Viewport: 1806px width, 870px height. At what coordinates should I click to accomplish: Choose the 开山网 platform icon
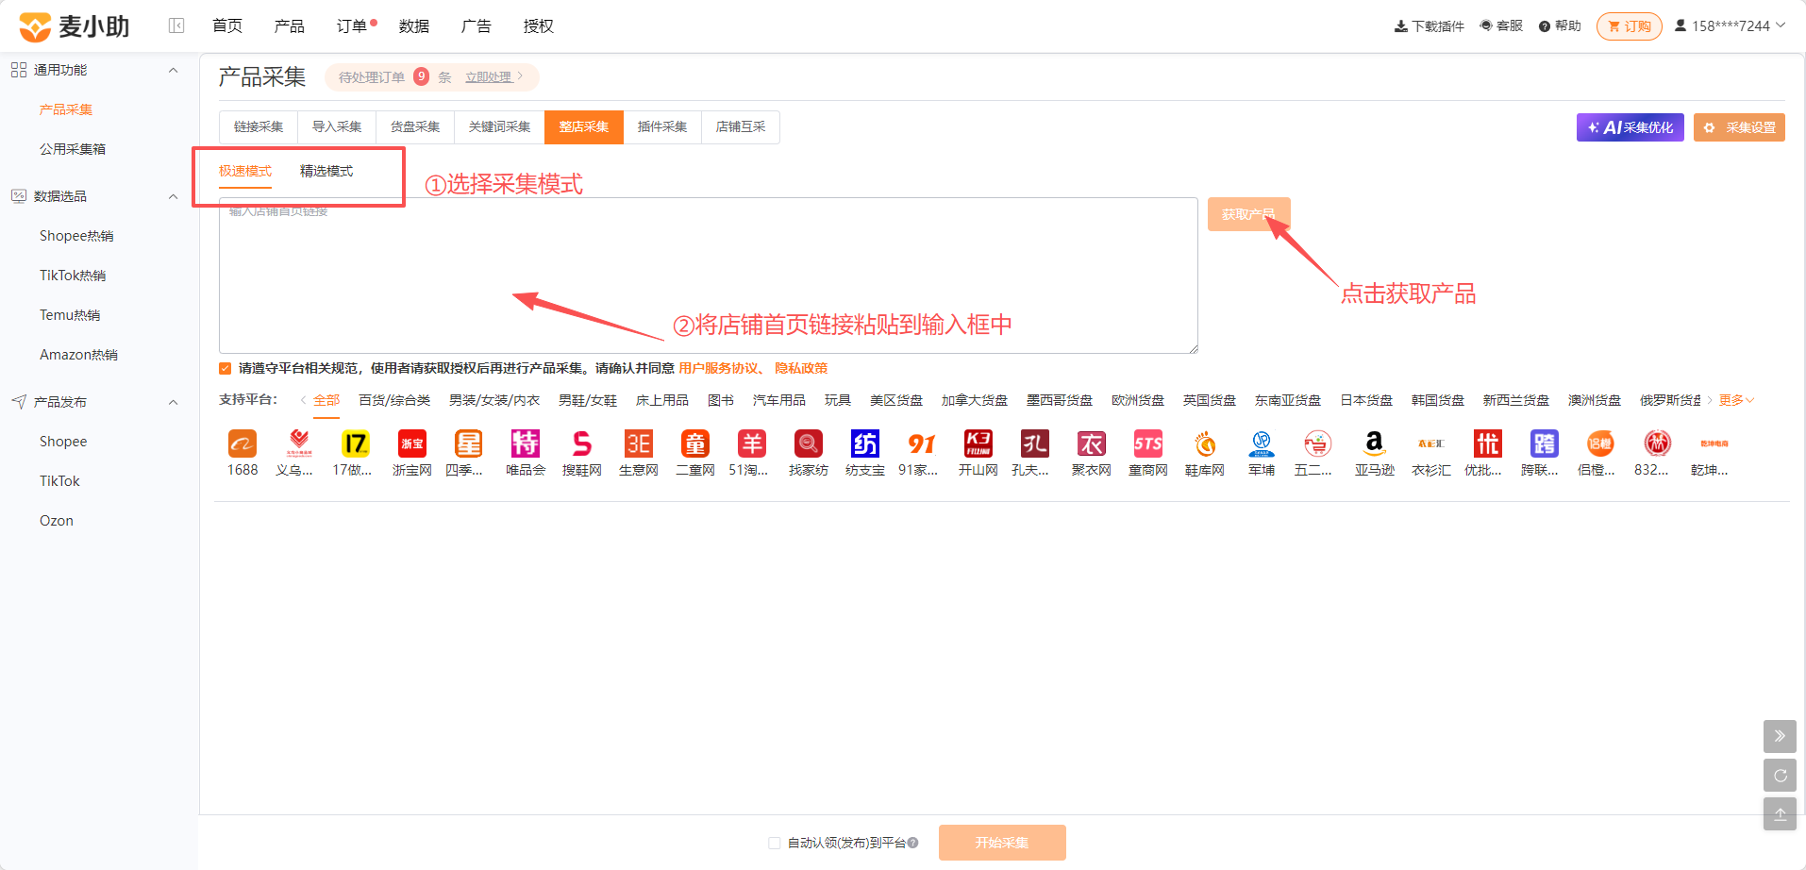[978, 443]
